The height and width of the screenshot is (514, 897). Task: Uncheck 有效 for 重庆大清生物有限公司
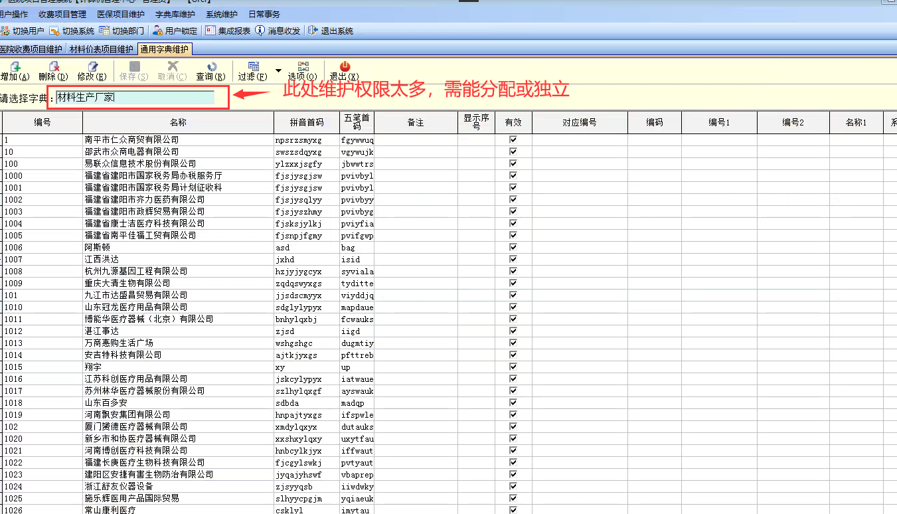pyautogui.click(x=513, y=284)
